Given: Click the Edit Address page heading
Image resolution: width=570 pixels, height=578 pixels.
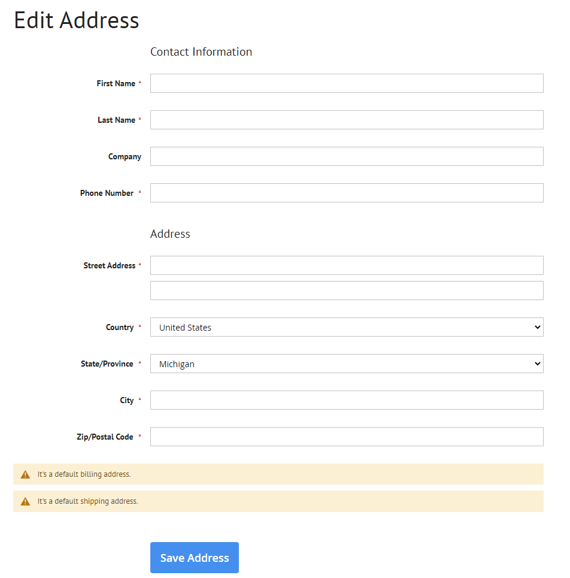Looking at the screenshot, I should (x=77, y=20).
